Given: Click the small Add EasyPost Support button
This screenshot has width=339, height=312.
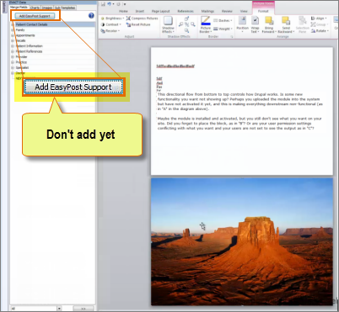Looking at the screenshot, I should coord(35,16).
